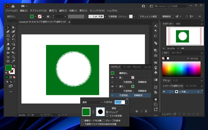Collapse the 線 row chevron in Appearance
Image resolution: width=208 pixels, height=130 pixels.
(117, 78)
